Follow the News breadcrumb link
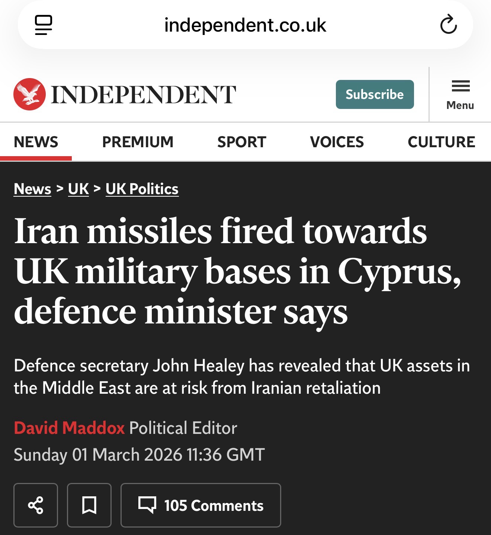 tap(32, 189)
